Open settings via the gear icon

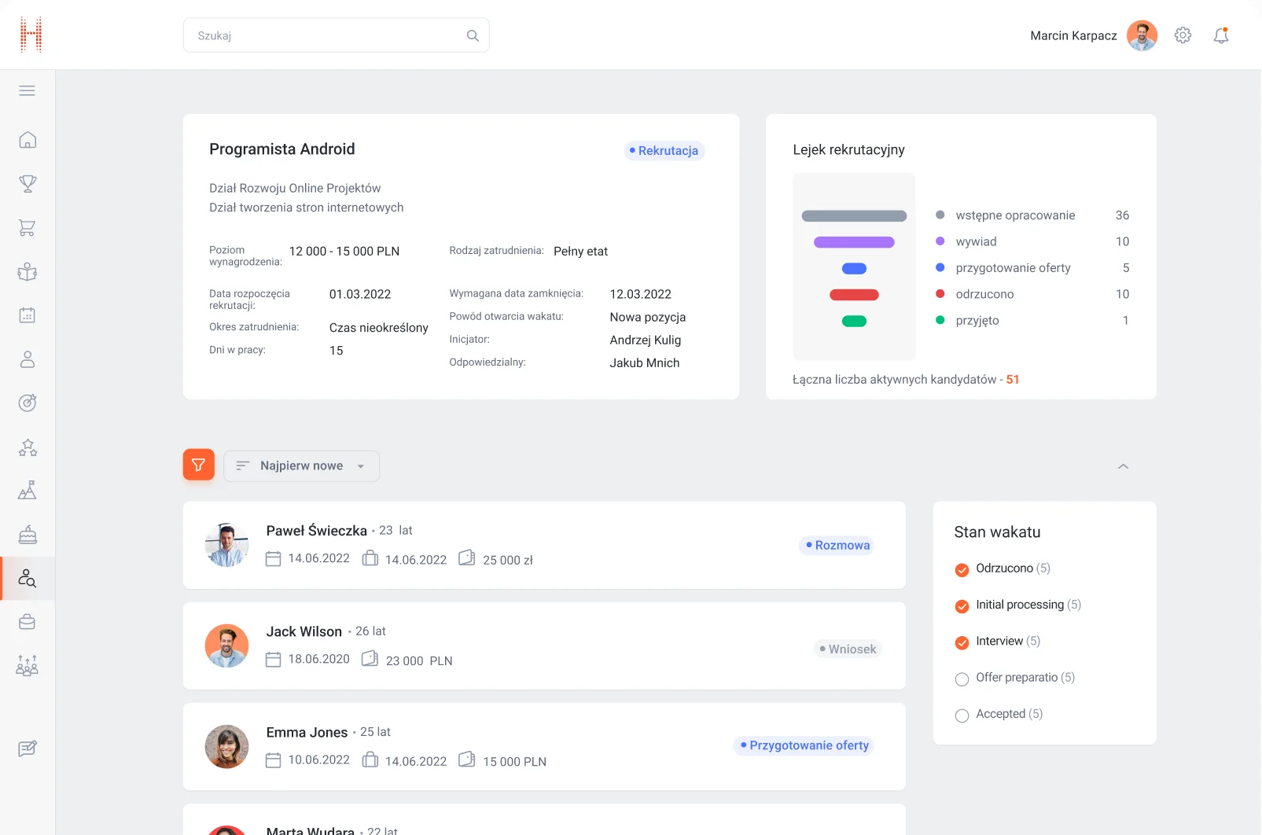click(x=1183, y=35)
